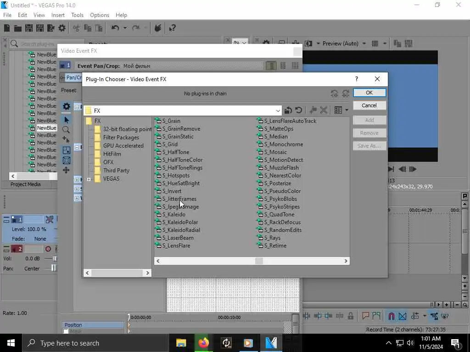
Task: Toggle auto crossfades icon on timeline toolbar
Action: point(403,316)
